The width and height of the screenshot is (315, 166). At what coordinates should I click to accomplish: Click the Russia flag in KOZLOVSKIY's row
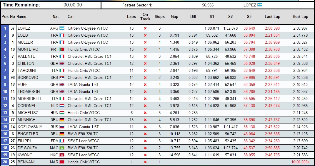tap(62, 127)
